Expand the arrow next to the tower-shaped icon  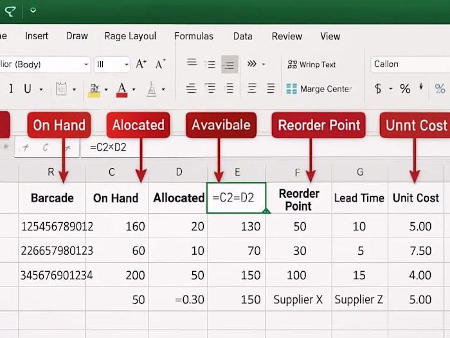[x=163, y=89]
